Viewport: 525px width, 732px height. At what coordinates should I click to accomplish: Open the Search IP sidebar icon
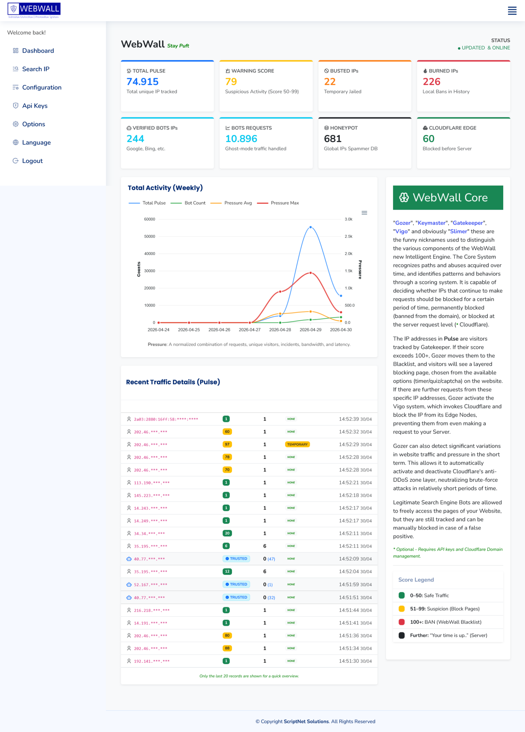click(15, 69)
